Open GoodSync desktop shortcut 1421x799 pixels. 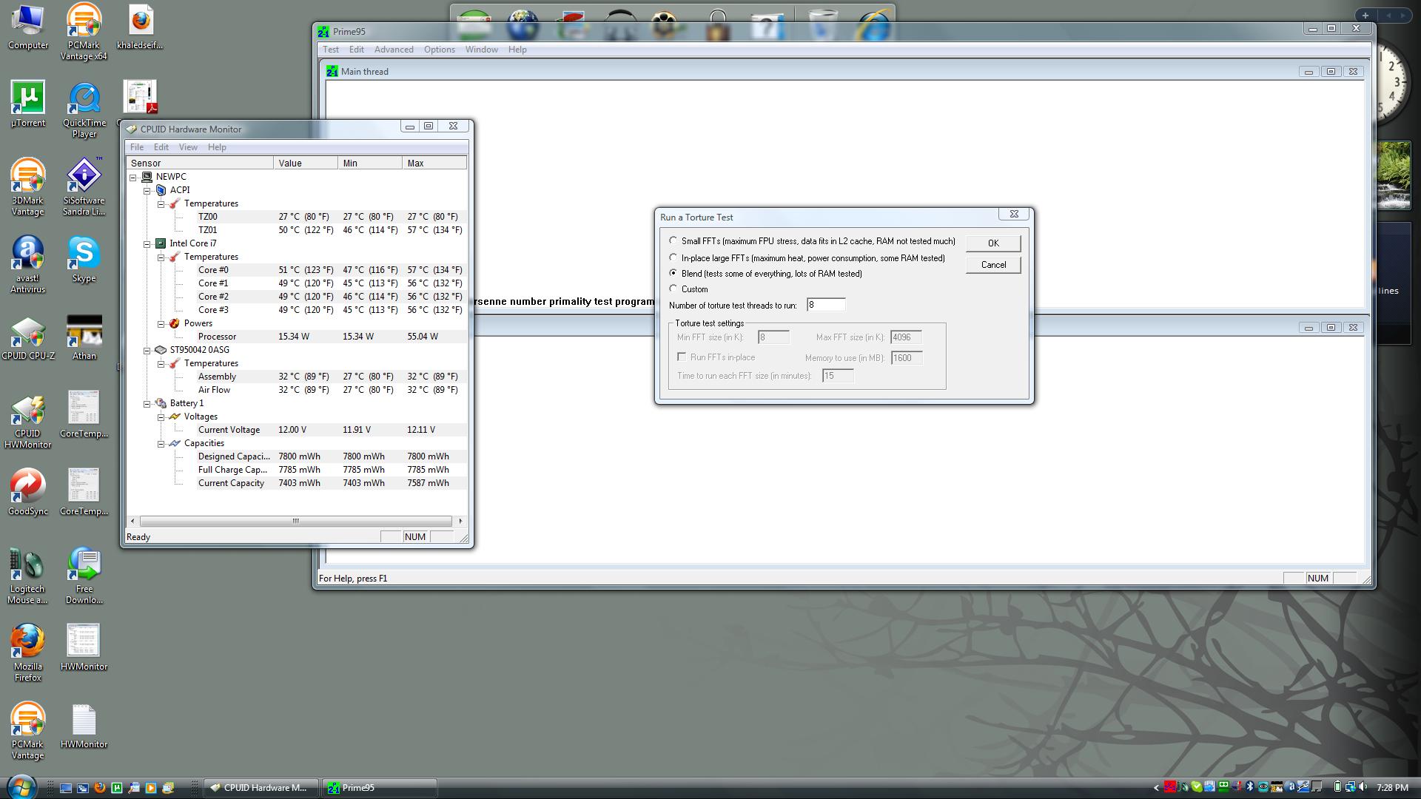(28, 493)
